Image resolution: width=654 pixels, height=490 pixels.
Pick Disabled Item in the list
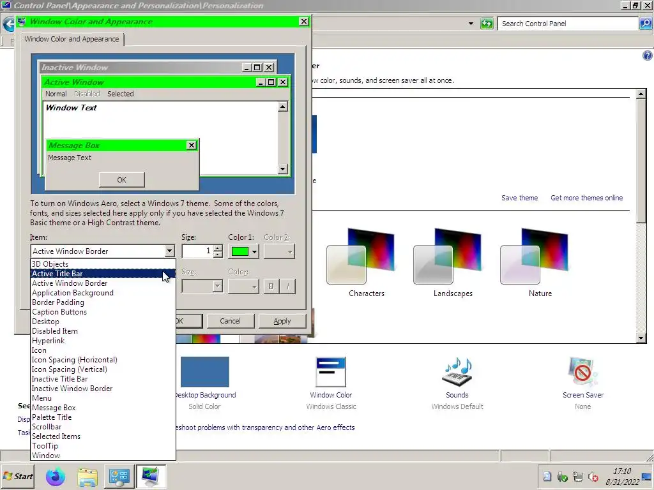tap(103, 331)
